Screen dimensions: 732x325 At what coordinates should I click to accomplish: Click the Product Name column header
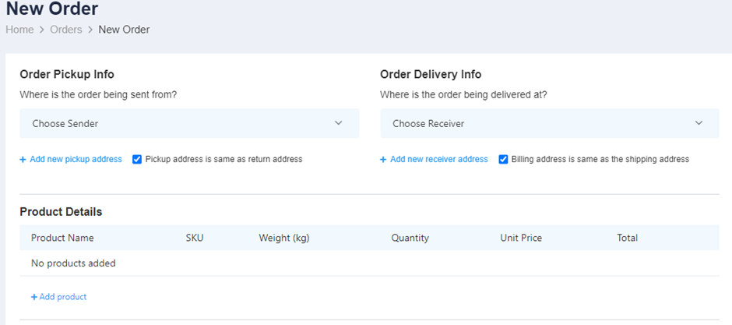62,238
